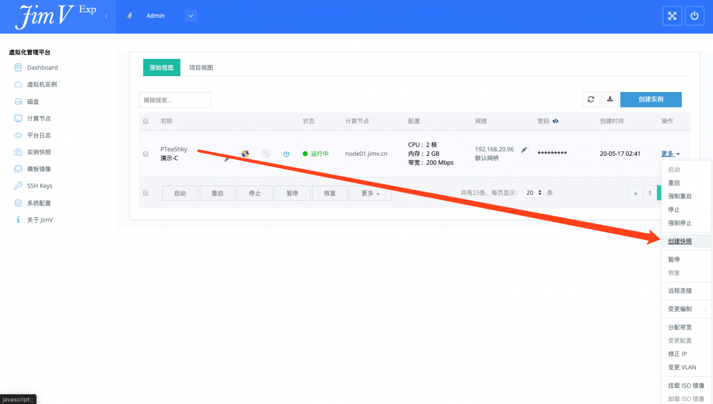Image resolution: width=713 pixels, height=404 pixels.
Task: Open the bottom 更多 batch dropdown
Action: click(x=370, y=193)
